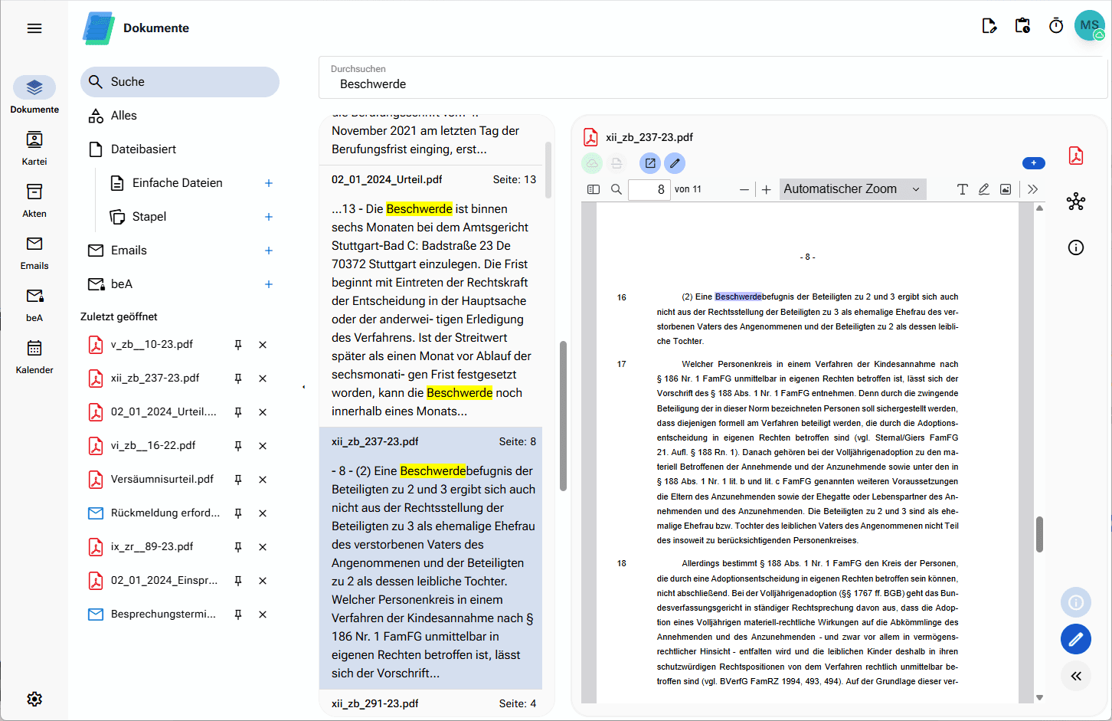1112x721 pixels.
Task: Start the stopwatch timer in header
Action: 1056,26
